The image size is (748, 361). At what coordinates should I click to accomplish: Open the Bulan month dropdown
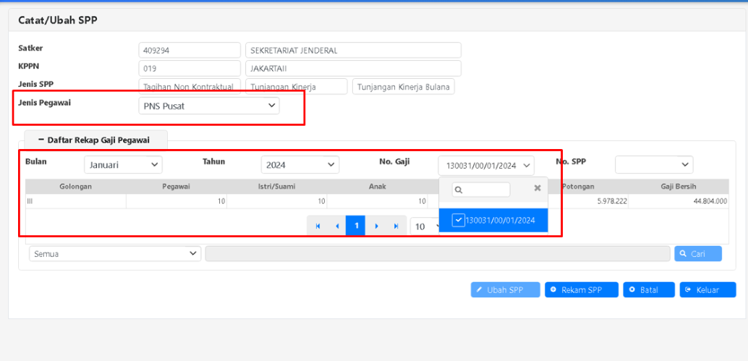click(x=123, y=165)
